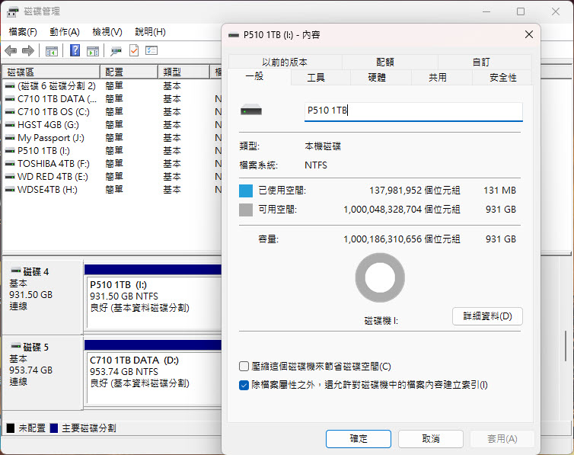Click the navy 主要磁碟分割 legend swatch
This screenshot has width=574, height=455.
54,428
